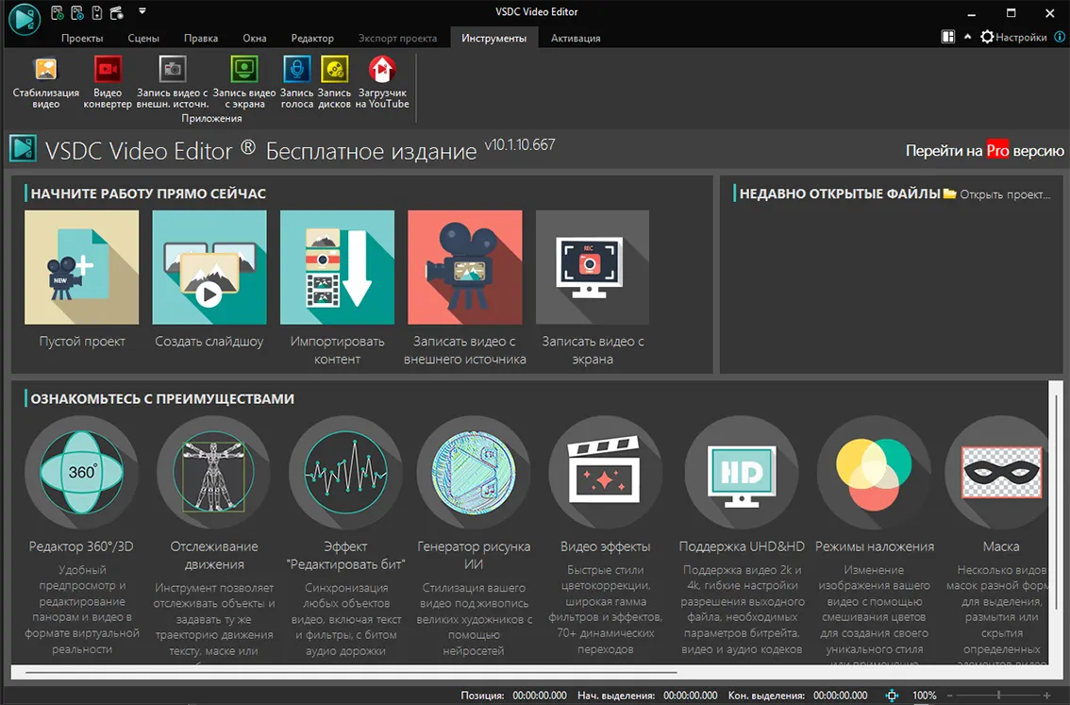Start the Запись голоса tool
1070x705 pixels.
click(x=297, y=80)
